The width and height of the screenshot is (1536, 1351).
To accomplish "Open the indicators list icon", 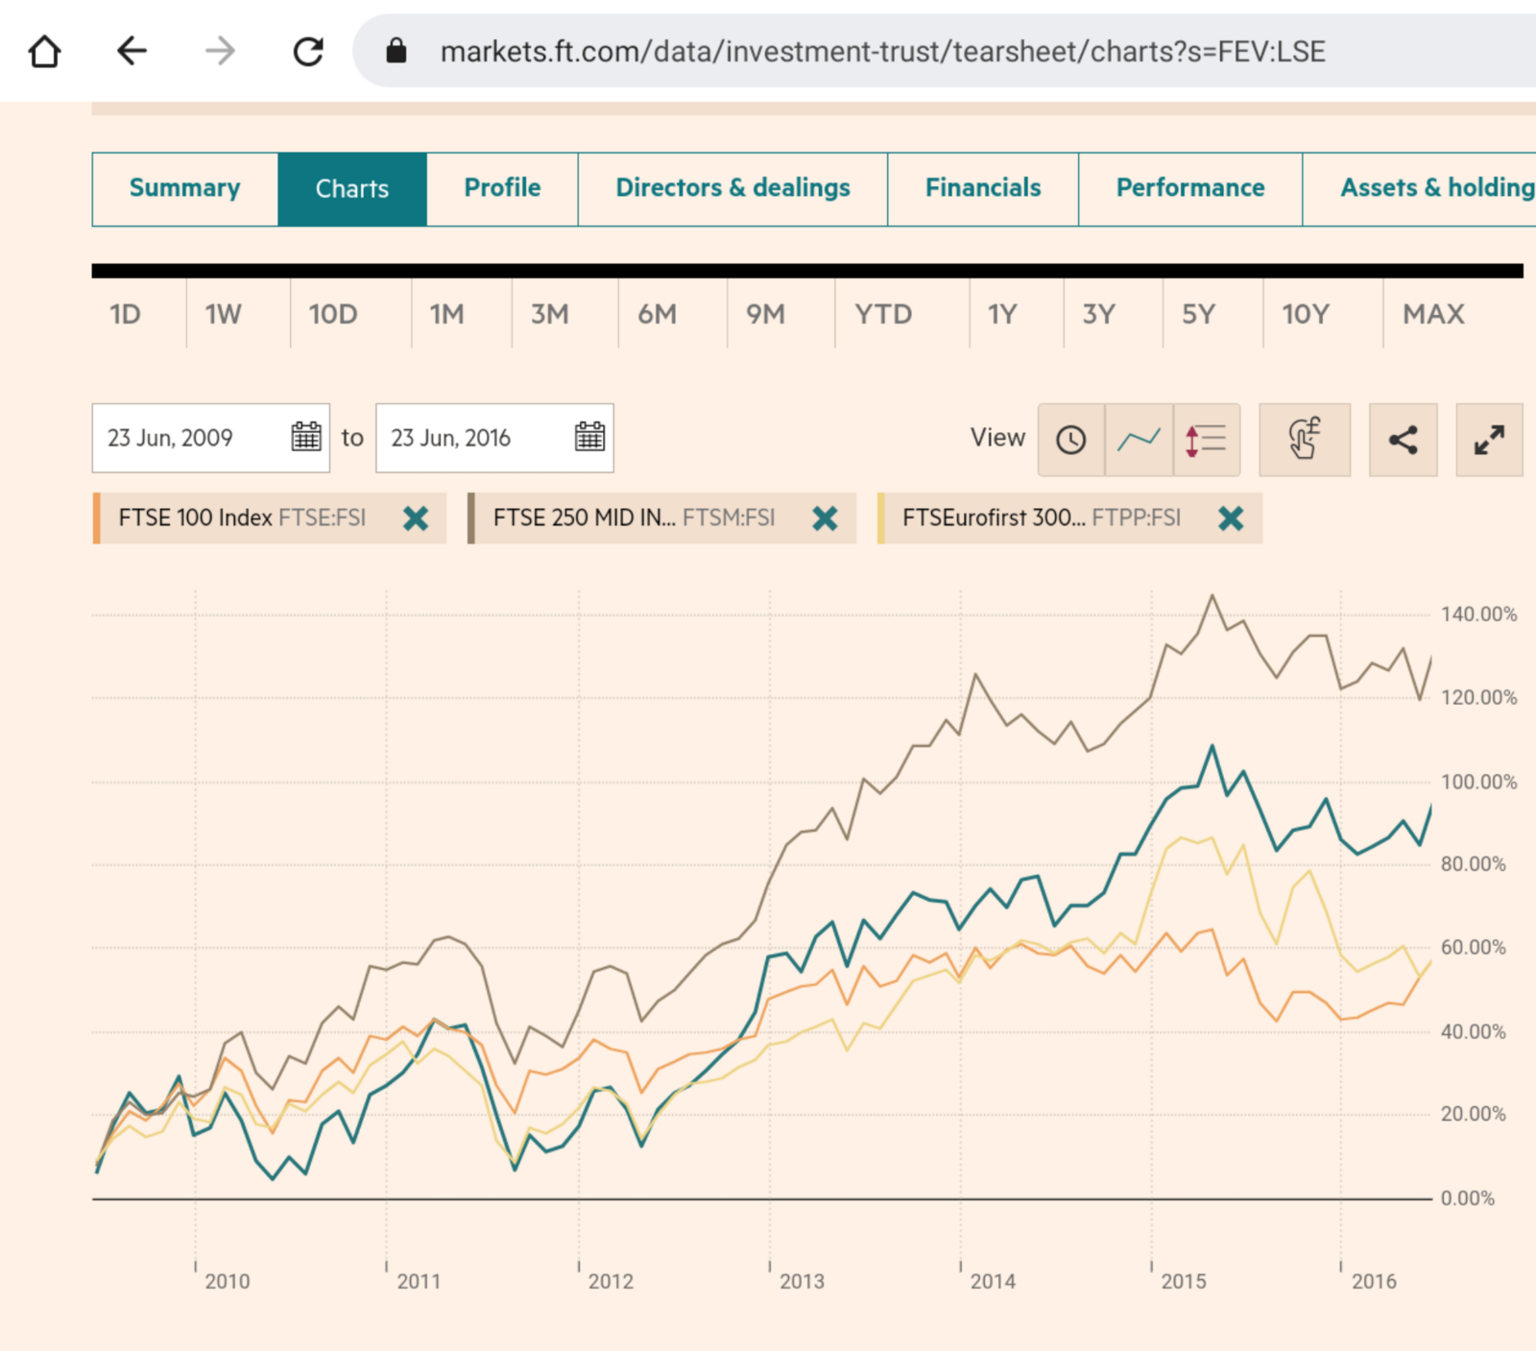I will 1206,440.
